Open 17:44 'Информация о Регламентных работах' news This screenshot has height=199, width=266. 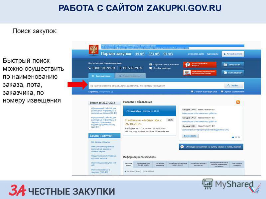pos(199,113)
